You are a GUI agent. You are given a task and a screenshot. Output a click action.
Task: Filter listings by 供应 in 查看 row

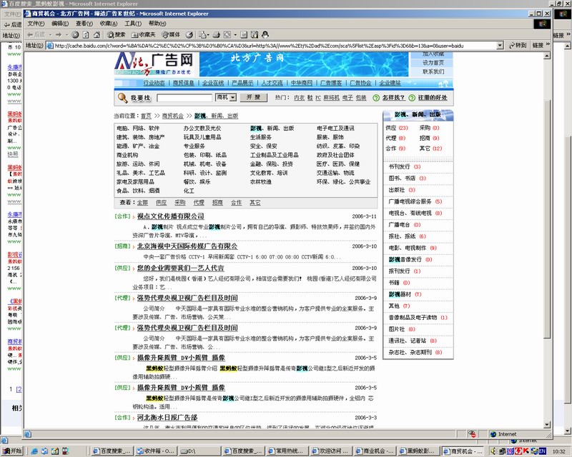pos(162,203)
